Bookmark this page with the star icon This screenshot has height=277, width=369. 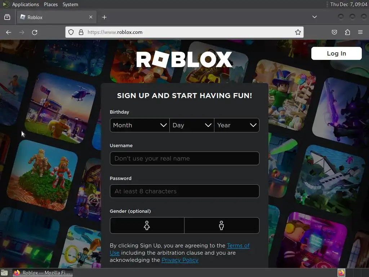click(298, 32)
